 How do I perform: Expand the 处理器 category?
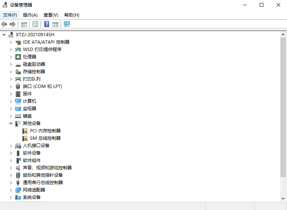(11, 57)
